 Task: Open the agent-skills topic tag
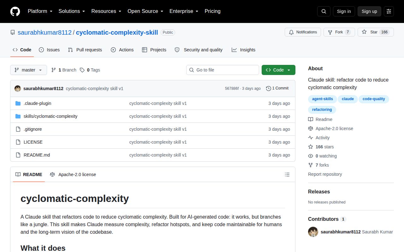[x=323, y=99]
